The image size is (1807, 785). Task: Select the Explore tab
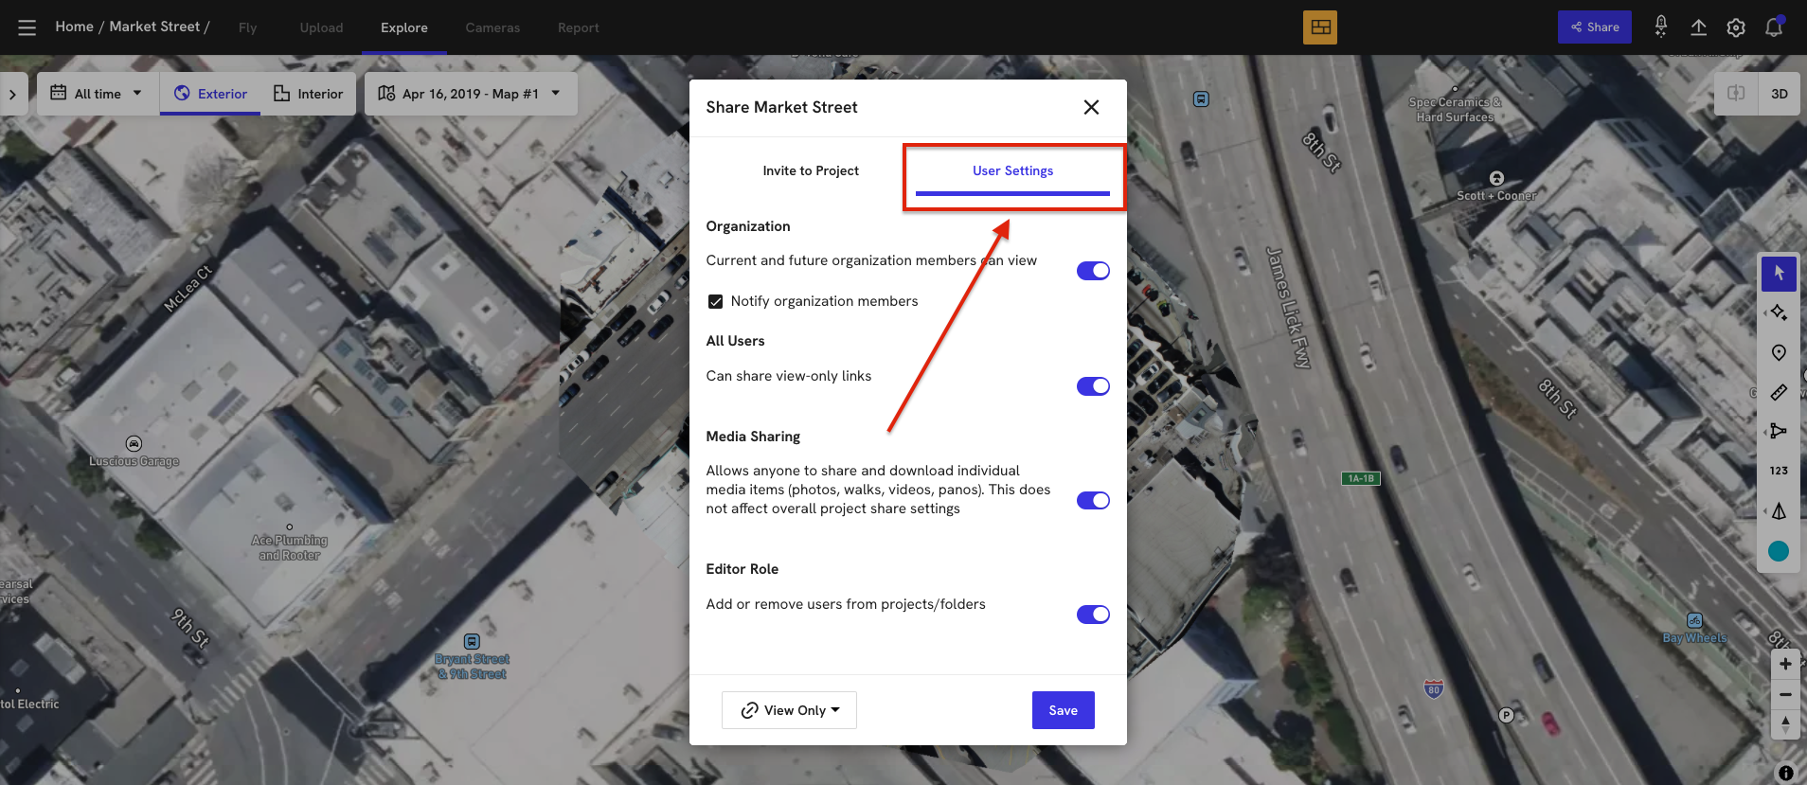[404, 27]
